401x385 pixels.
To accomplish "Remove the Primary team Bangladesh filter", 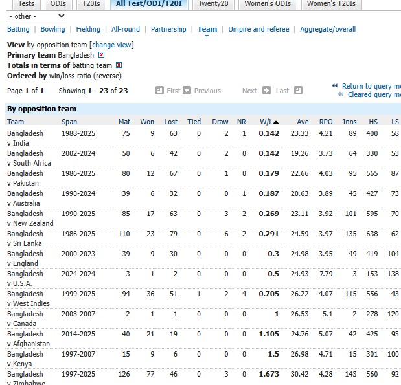I will point(101,55).
